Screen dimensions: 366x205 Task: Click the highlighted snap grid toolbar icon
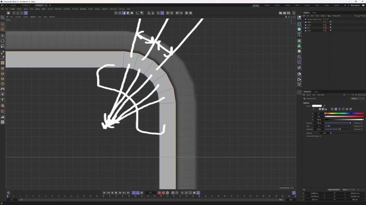click(162, 13)
